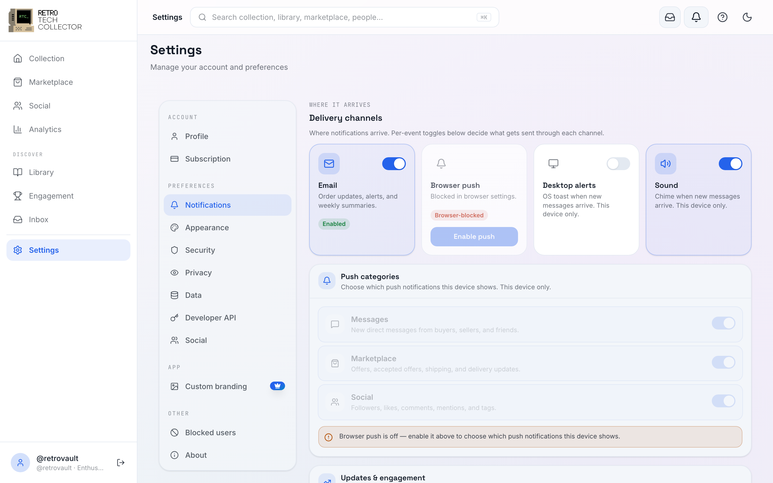Select the Notifications settings section
Image resolution: width=773 pixels, height=483 pixels.
227,205
